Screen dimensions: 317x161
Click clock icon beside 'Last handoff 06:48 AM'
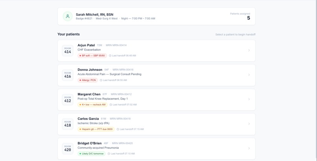[110, 56]
